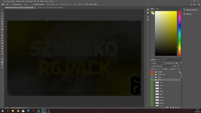Click the layer style fx icon
Viewport: 201px width, 113px height.
pyautogui.click(x=165, y=107)
